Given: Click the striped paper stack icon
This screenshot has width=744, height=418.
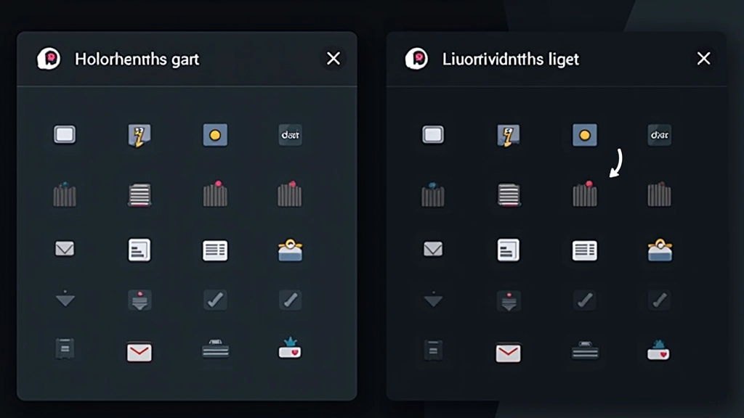Looking at the screenshot, I should [x=139, y=194].
